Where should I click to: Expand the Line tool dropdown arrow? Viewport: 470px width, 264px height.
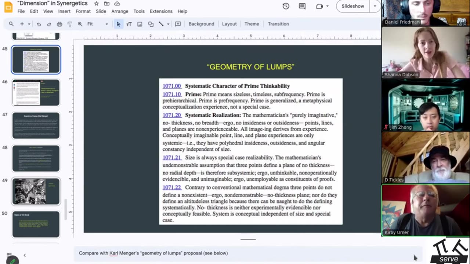pyautogui.click(x=168, y=24)
